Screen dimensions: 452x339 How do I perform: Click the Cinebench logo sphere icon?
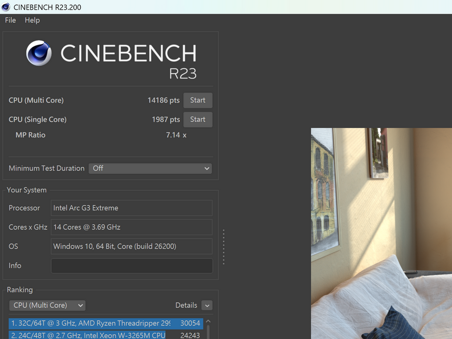tap(39, 53)
